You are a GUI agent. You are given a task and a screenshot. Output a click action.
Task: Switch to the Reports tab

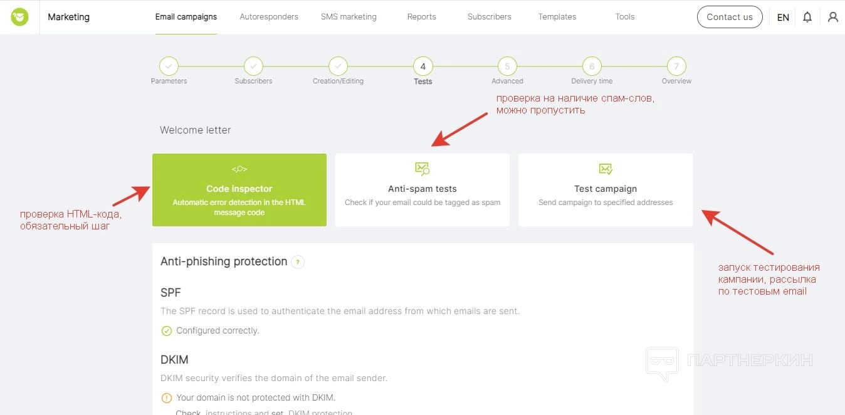(421, 17)
